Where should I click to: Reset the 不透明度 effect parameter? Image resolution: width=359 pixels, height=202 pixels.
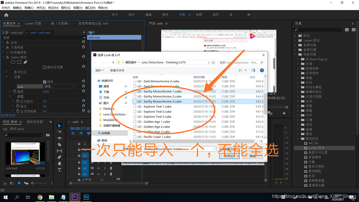[x=83, y=47]
